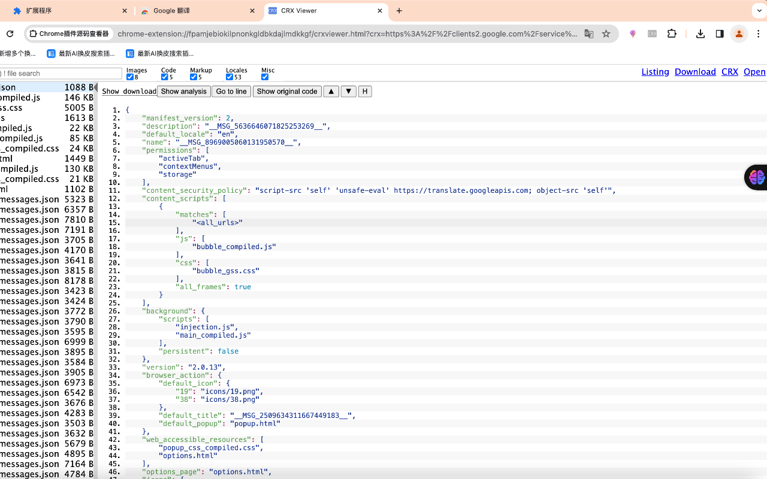Image resolution: width=767 pixels, height=479 pixels.
Task: Open the Extensions puzzle piece menu
Action: pyautogui.click(x=672, y=34)
